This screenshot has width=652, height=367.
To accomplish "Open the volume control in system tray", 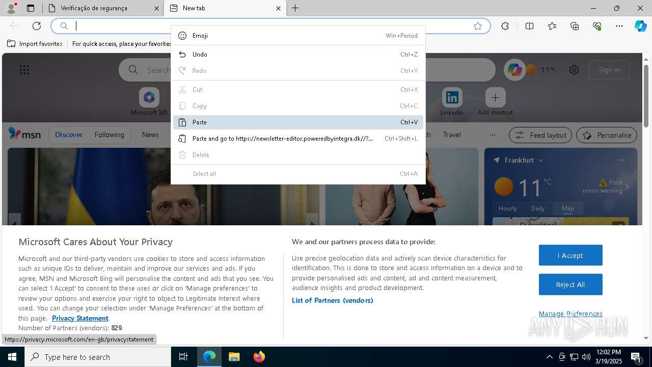I will pos(586,357).
